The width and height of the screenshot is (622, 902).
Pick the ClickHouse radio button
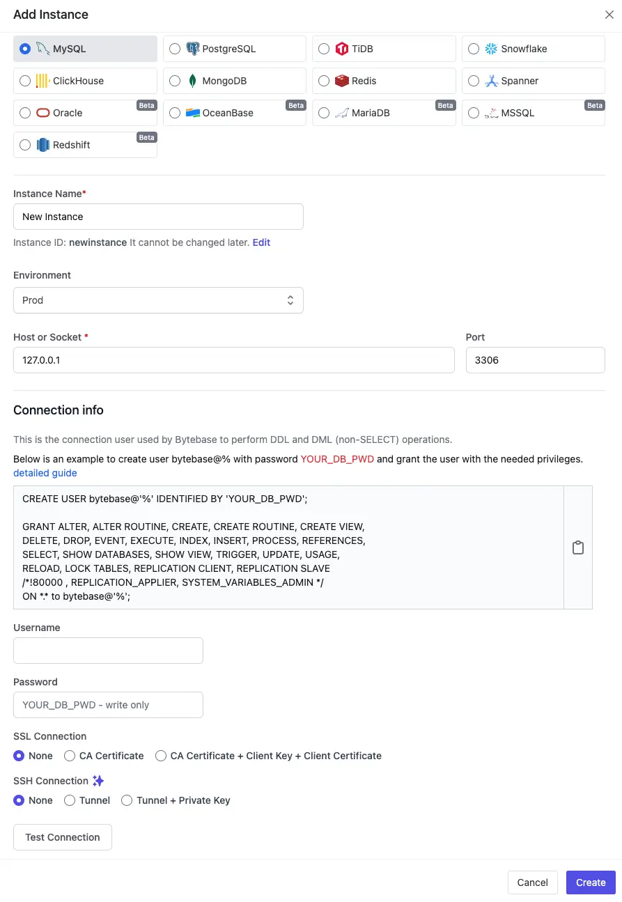pos(25,81)
